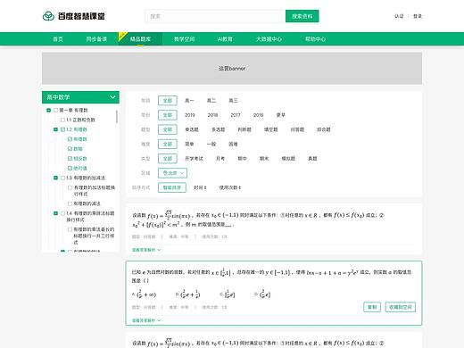This screenshot has width=464, height=348.
Task: Check the 1.3 有理数的加减法 checkbox
Action: pos(62,178)
